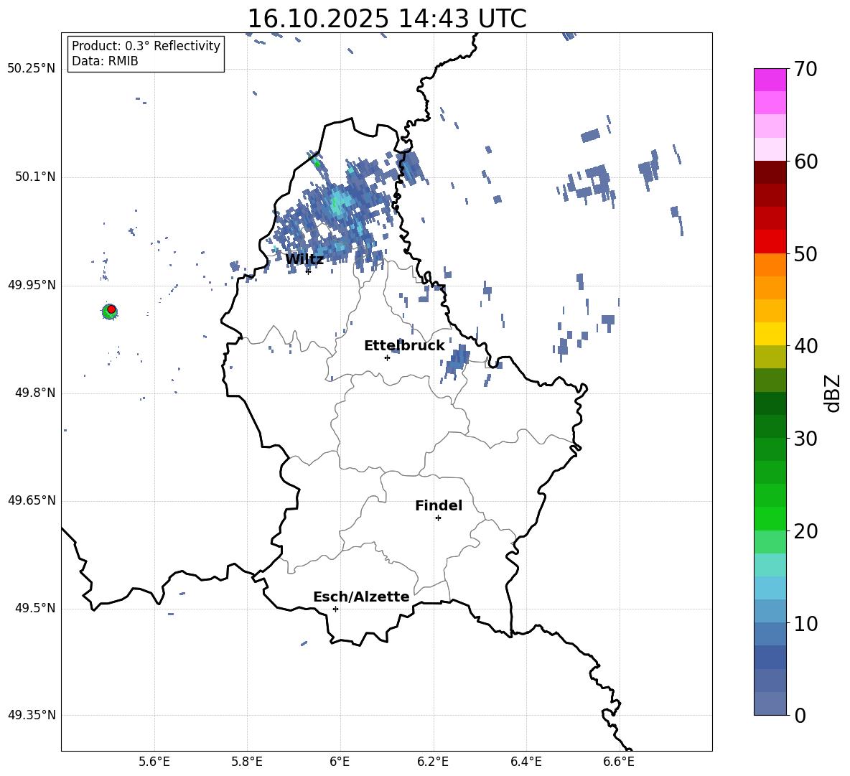This screenshot has height=776, width=850.
Task: Click the Ettelbruck location cross marker
Action: point(387,357)
